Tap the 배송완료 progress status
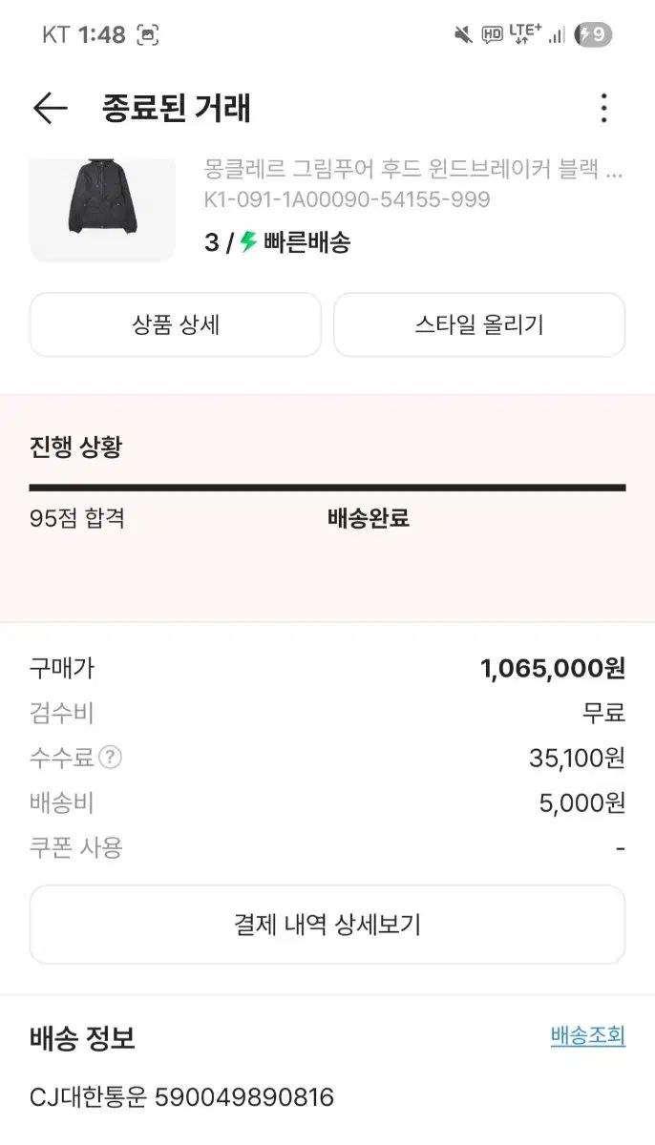Screen dimensions: 655x1145 click(x=369, y=519)
